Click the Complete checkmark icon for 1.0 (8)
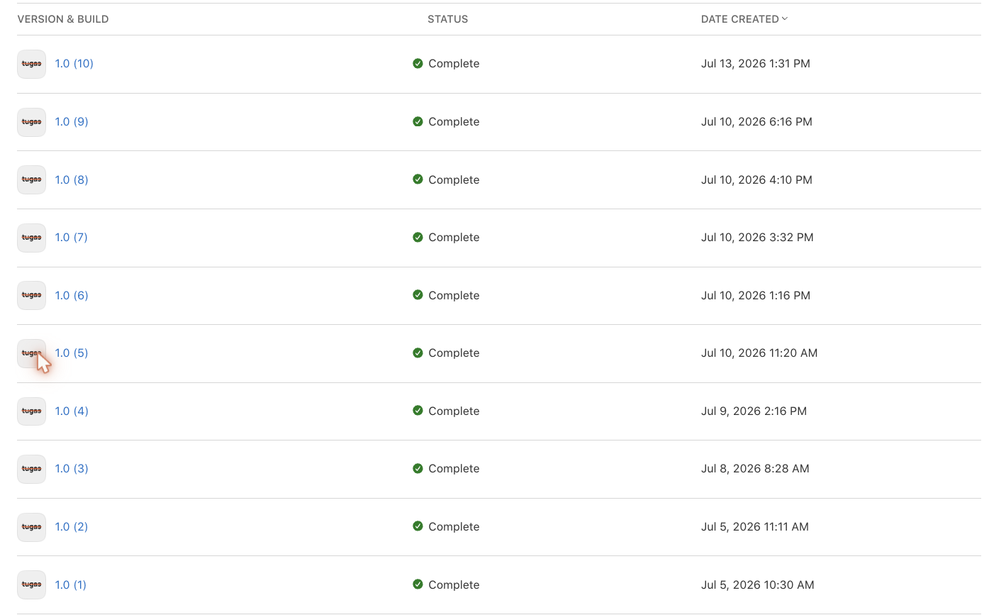 [x=418, y=179]
